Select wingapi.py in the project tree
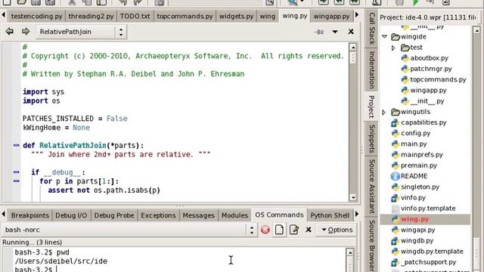484x272 pixels. pos(417,230)
